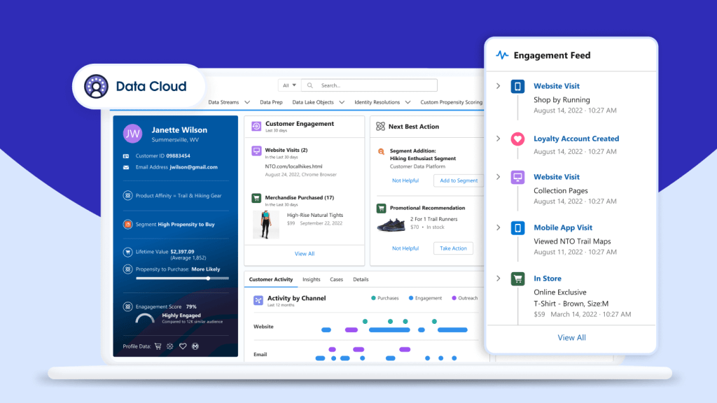
Task: Expand the Shop by Running feed entry
Action: click(x=499, y=86)
